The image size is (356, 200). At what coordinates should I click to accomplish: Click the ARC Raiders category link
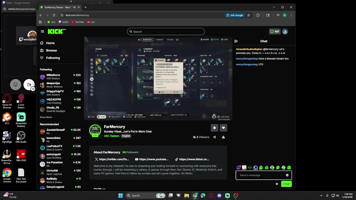tap(112, 136)
